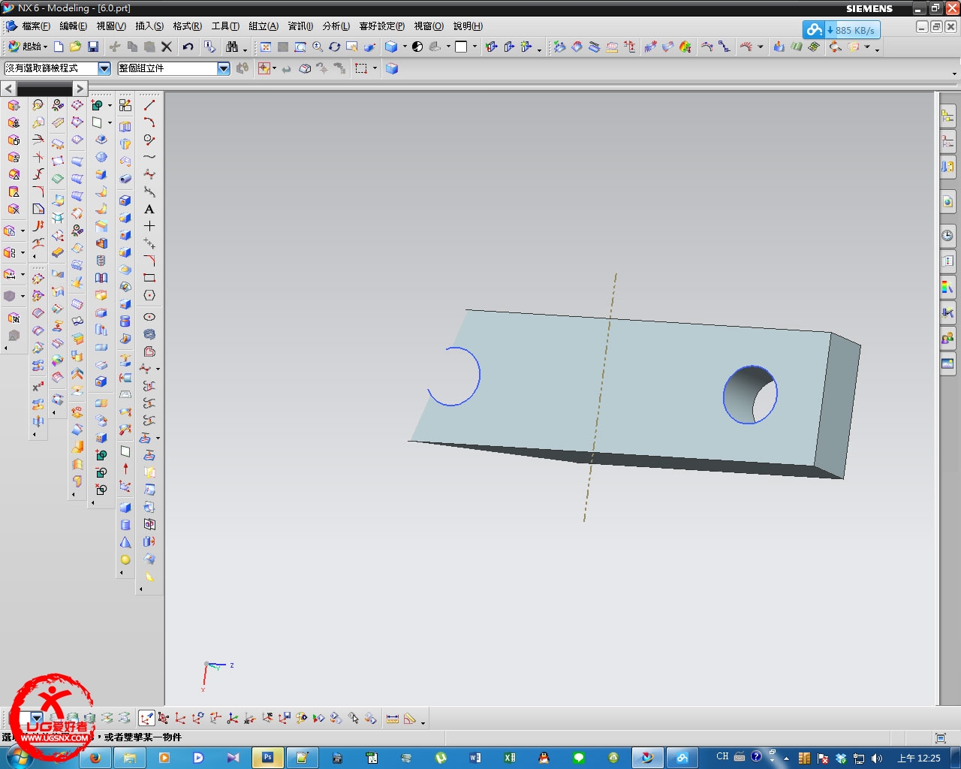Click the Ellipse curve tool icon
This screenshot has width=961, height=769.
(x=149, y=317)
